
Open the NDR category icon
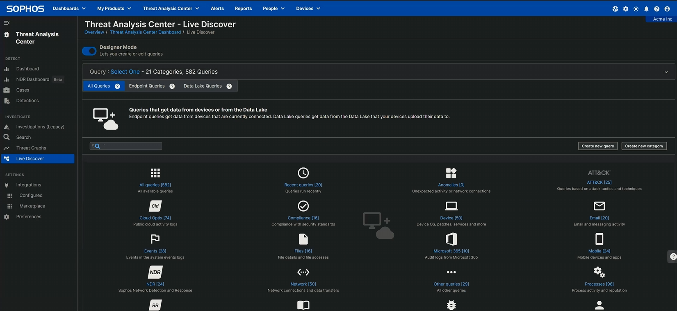click(155, 272)
